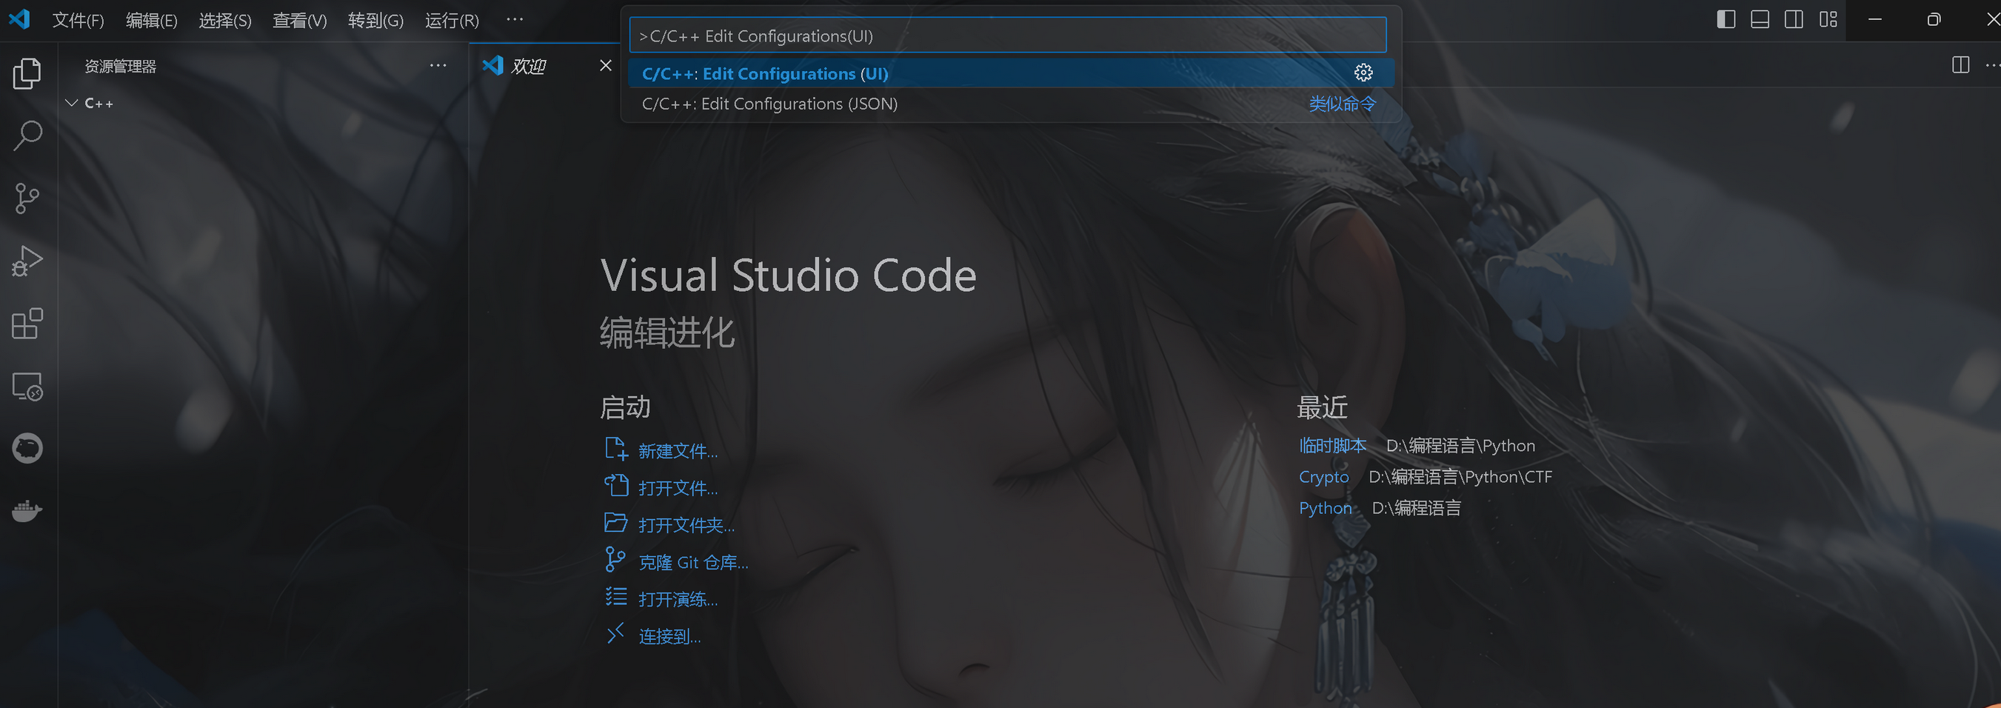Click gear icon beside Edit Configurations (UI)
Image resolution: width=2001 pixels, height=708 pixels.
1363,73
